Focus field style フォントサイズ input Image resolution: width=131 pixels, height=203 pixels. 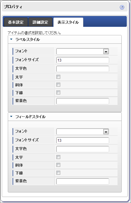click(x=83, y=141)
